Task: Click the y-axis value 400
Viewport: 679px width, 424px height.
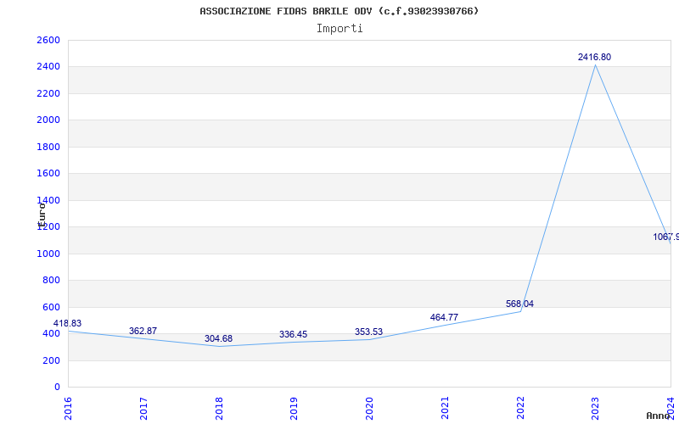Action: point(51,333)
